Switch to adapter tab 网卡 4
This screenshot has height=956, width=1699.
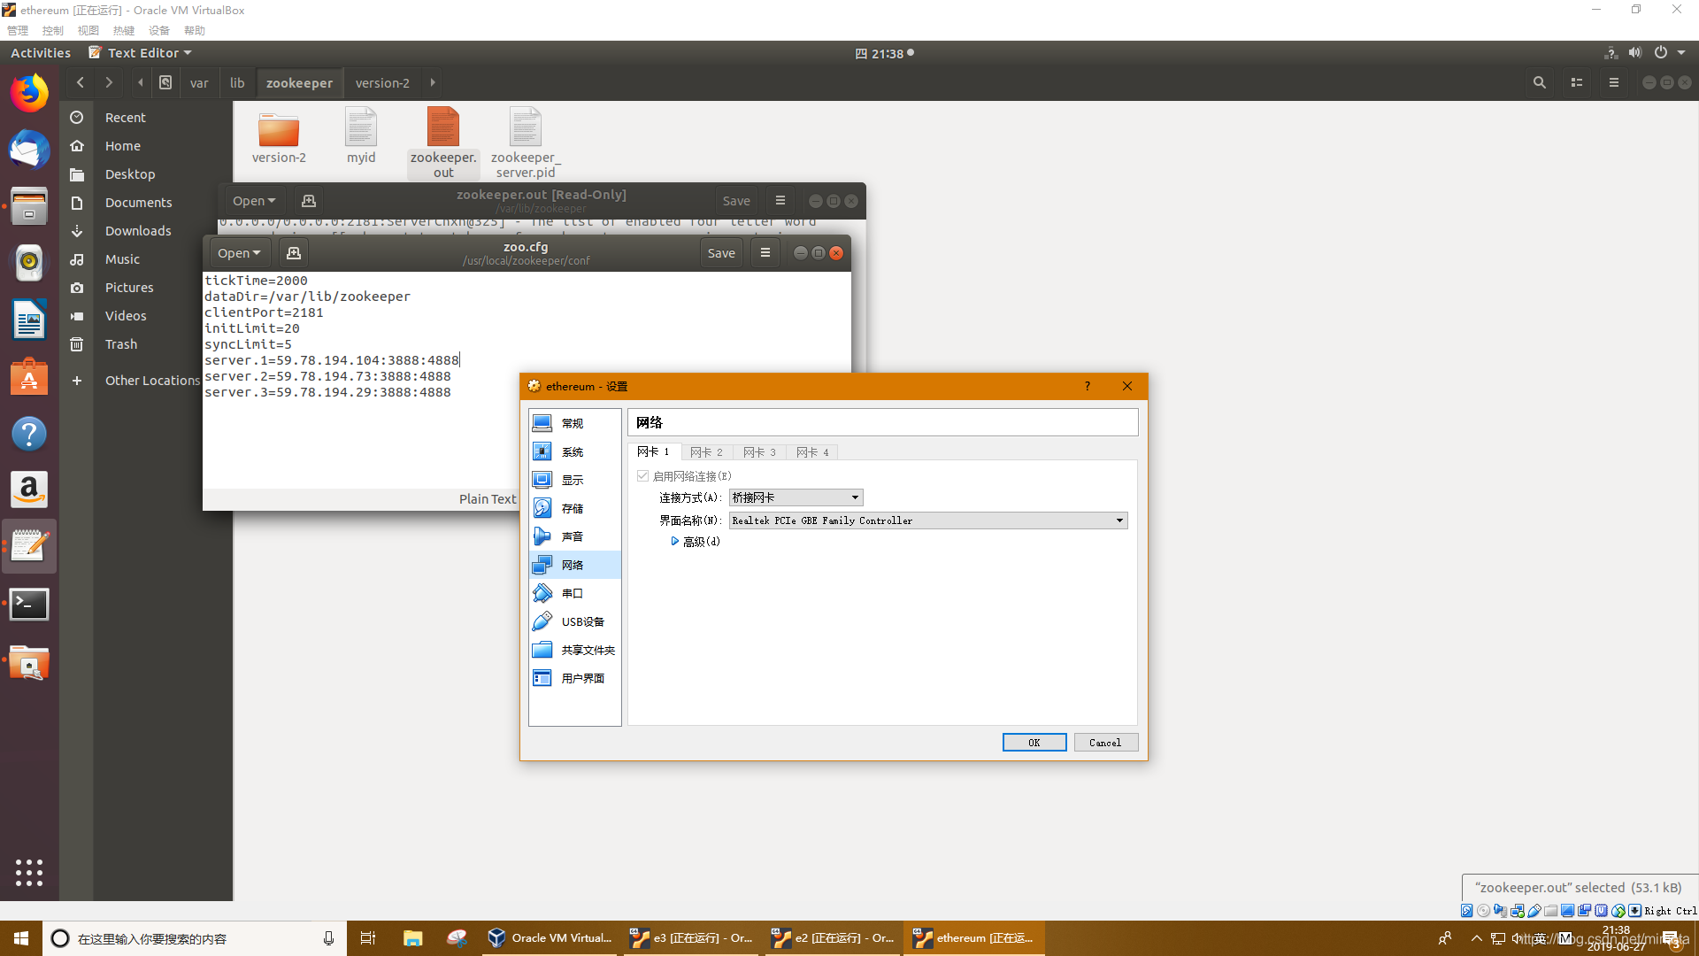[x=812, y=452]
